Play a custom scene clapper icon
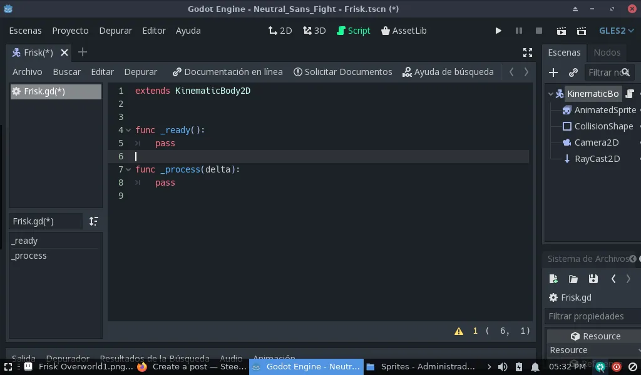Image resolution: width=641 pixels, height=375 pixels. coord(582,31)
